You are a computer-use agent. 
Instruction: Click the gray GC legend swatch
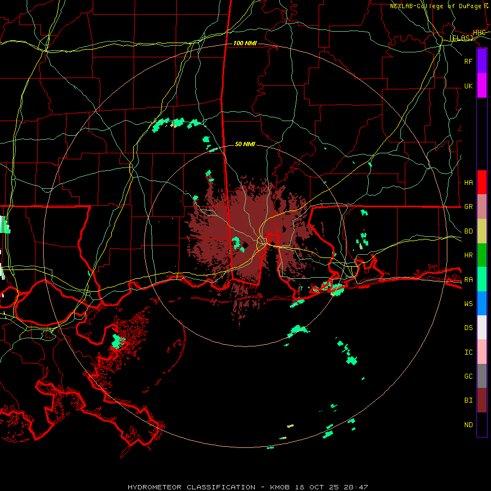coord(482,376)
